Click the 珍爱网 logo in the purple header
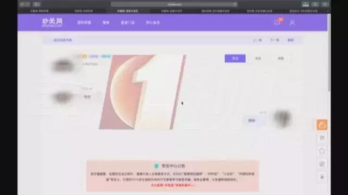 (52, 23)
